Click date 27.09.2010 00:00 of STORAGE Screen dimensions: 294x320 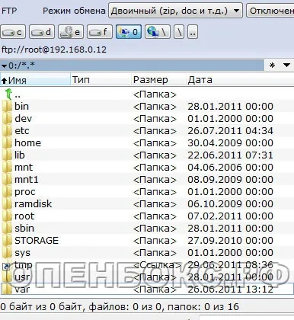tap(230, 241)
